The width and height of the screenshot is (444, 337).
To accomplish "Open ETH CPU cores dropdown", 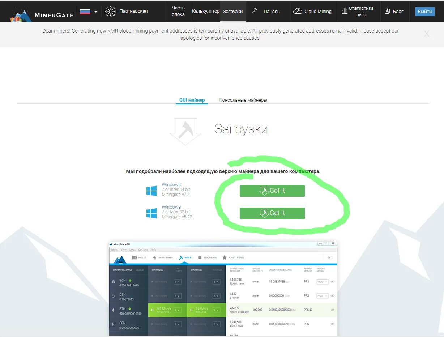I will (x=177, y=310).
